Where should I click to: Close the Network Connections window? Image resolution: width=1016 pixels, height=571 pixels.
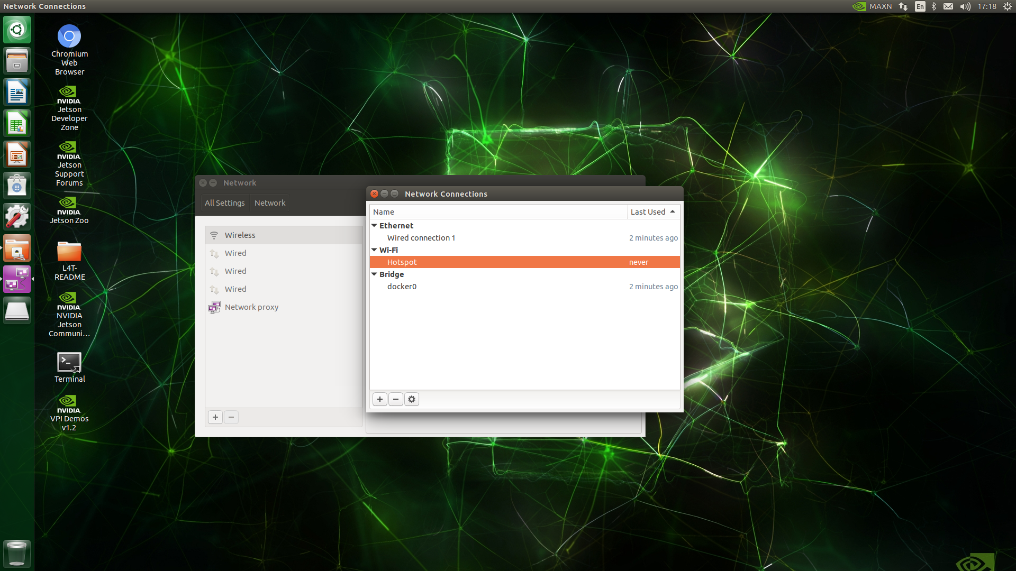coord(374,194)
